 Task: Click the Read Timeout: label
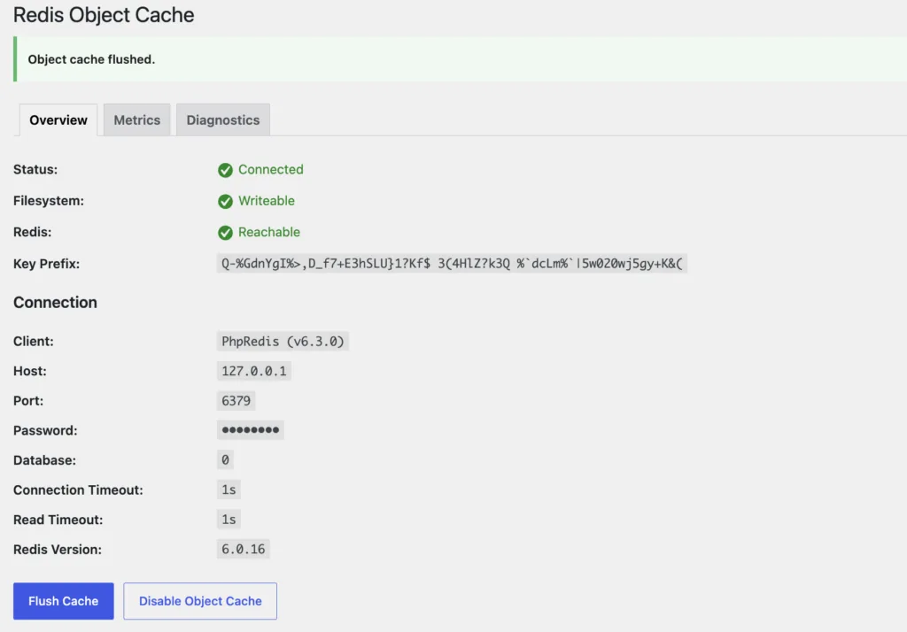(58, 520)
